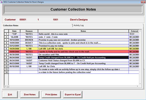The height and width of the screenshot is (100, 146).
Task: Click 'Customer Hold Status changed' note
Action: pyautogui.click(x=83, y=61)
